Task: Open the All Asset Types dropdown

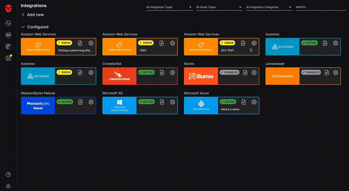Action: 219,7
